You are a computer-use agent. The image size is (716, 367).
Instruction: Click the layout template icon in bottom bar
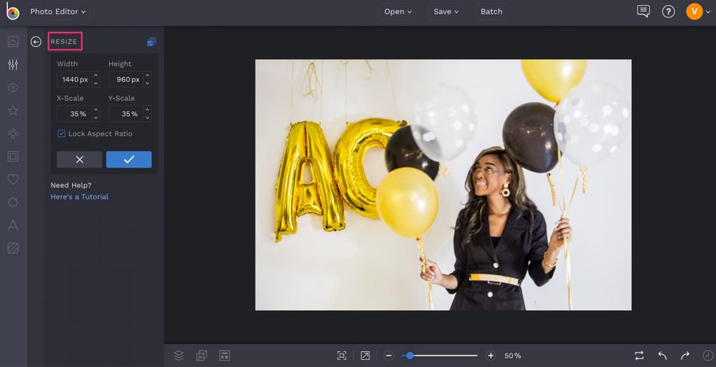225,355
